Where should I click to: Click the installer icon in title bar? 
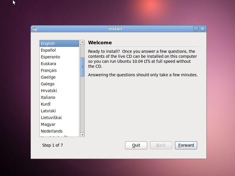coord(35,29)
